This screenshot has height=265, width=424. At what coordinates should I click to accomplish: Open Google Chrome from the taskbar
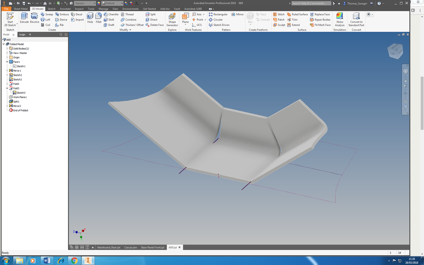[74, 260]
